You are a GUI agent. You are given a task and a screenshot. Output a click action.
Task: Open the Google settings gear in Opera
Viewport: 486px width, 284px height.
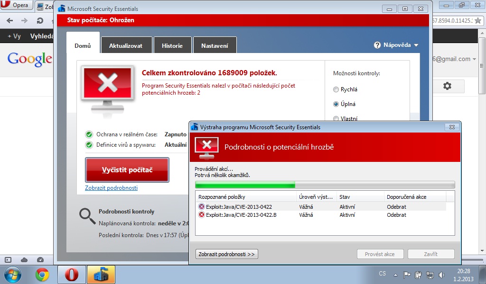(x=447, y=86)
